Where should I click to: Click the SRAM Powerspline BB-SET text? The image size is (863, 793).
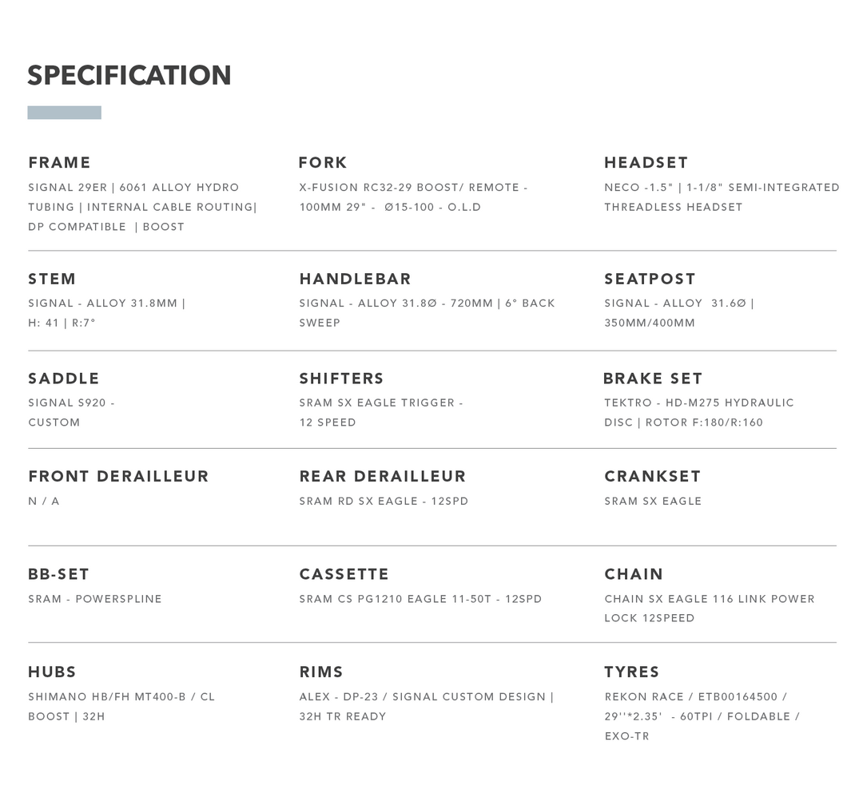95,599
